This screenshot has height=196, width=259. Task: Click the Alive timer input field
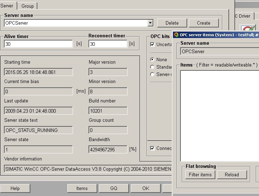[x=38, y=44]
